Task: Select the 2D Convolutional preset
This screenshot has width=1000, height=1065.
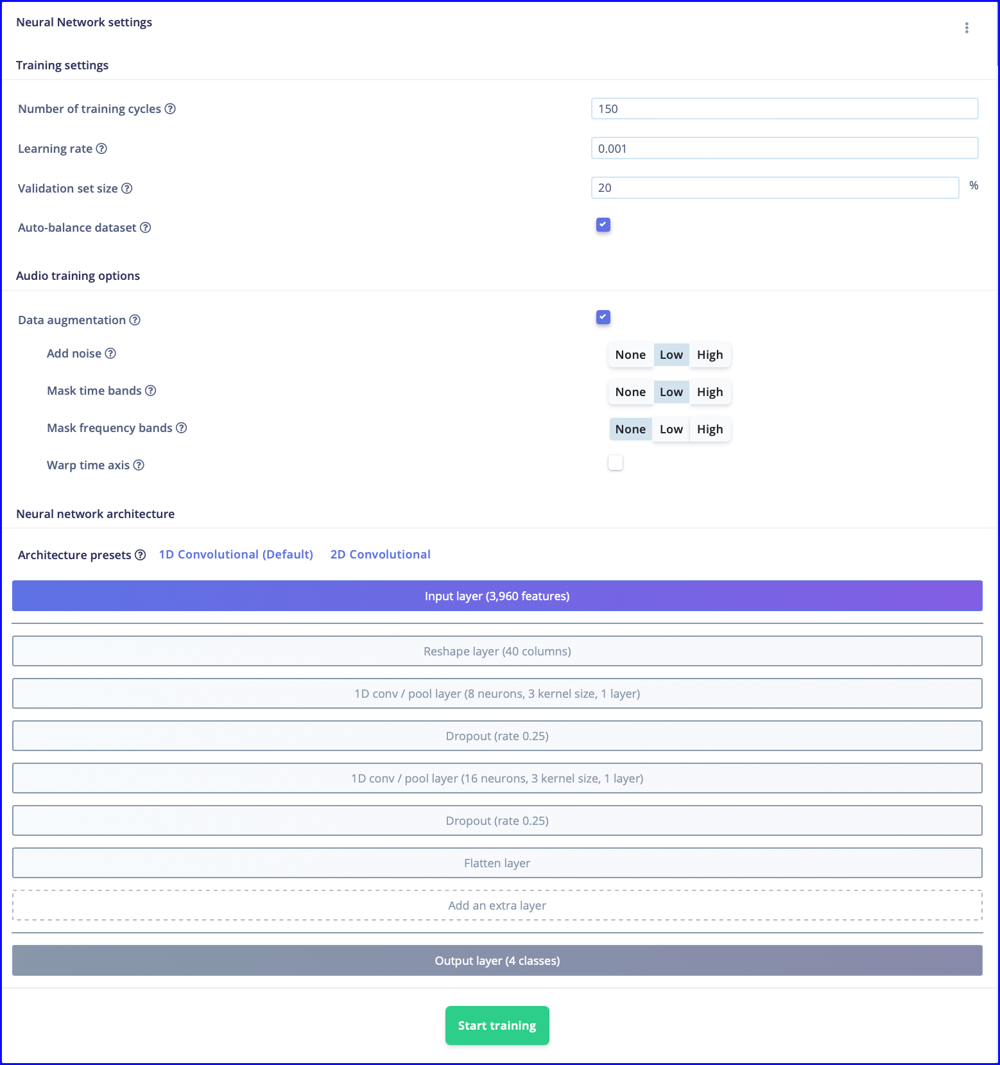Action: 381,555
